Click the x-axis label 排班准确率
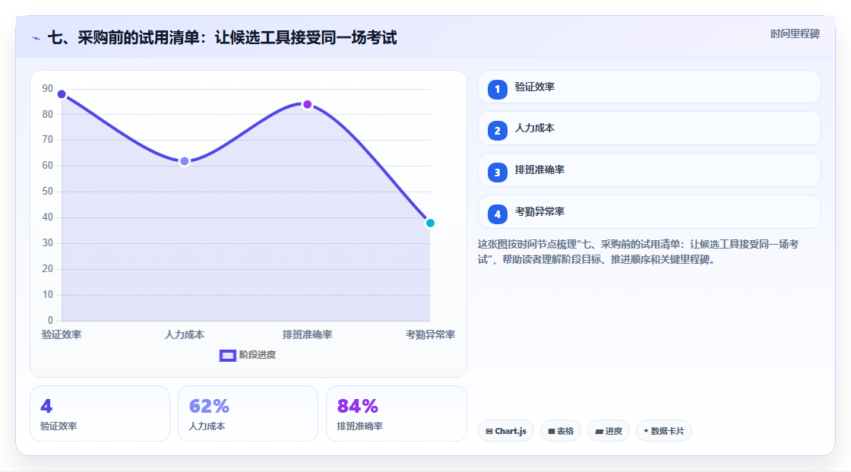 point(307,334)
